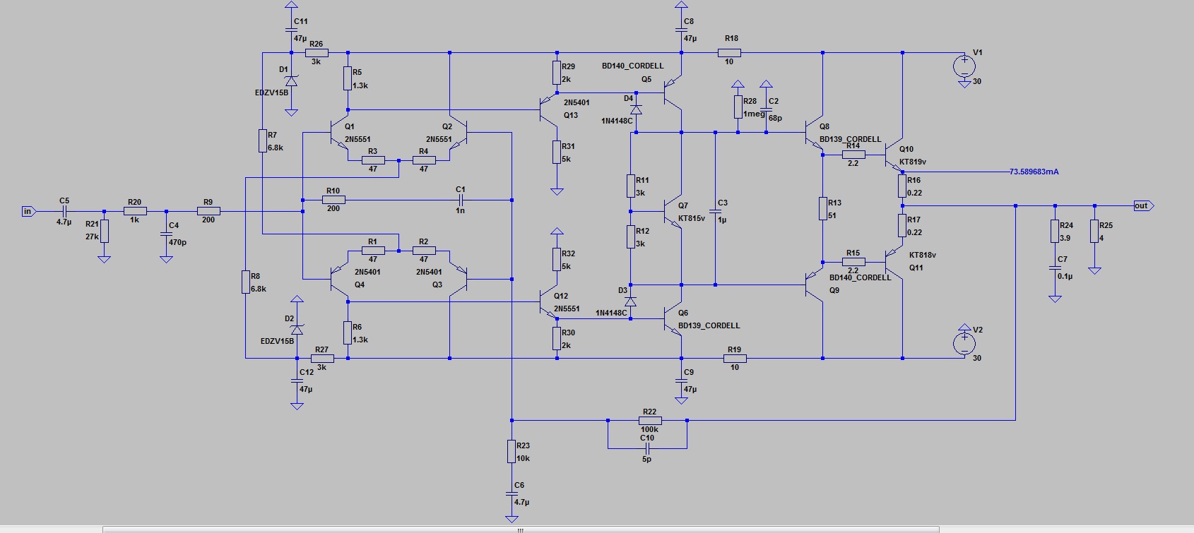Select the Q8 driver transistor symbol
Image resolution: width=1194 pixels, height=533 pixels.
815,132
